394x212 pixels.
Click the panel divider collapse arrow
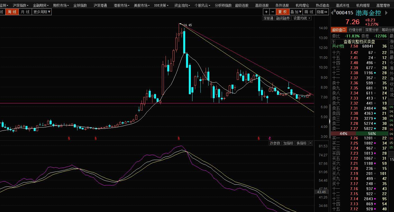329,121
